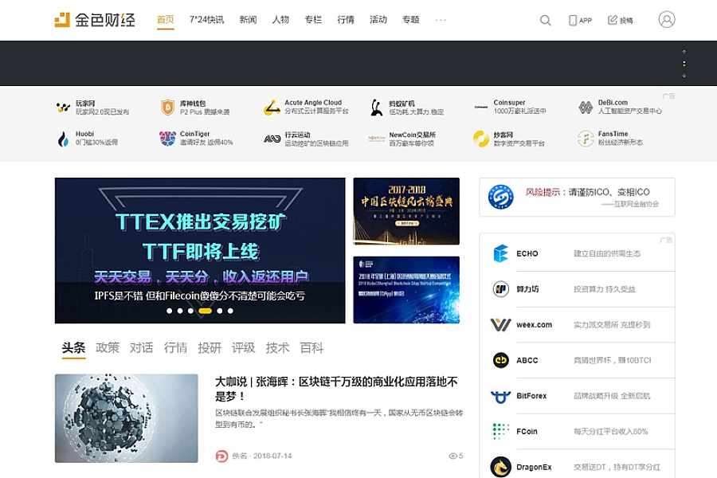
Task: Open banner caption IPFS是不错 但和Filecoin
Action: click(x=199, y=296)
